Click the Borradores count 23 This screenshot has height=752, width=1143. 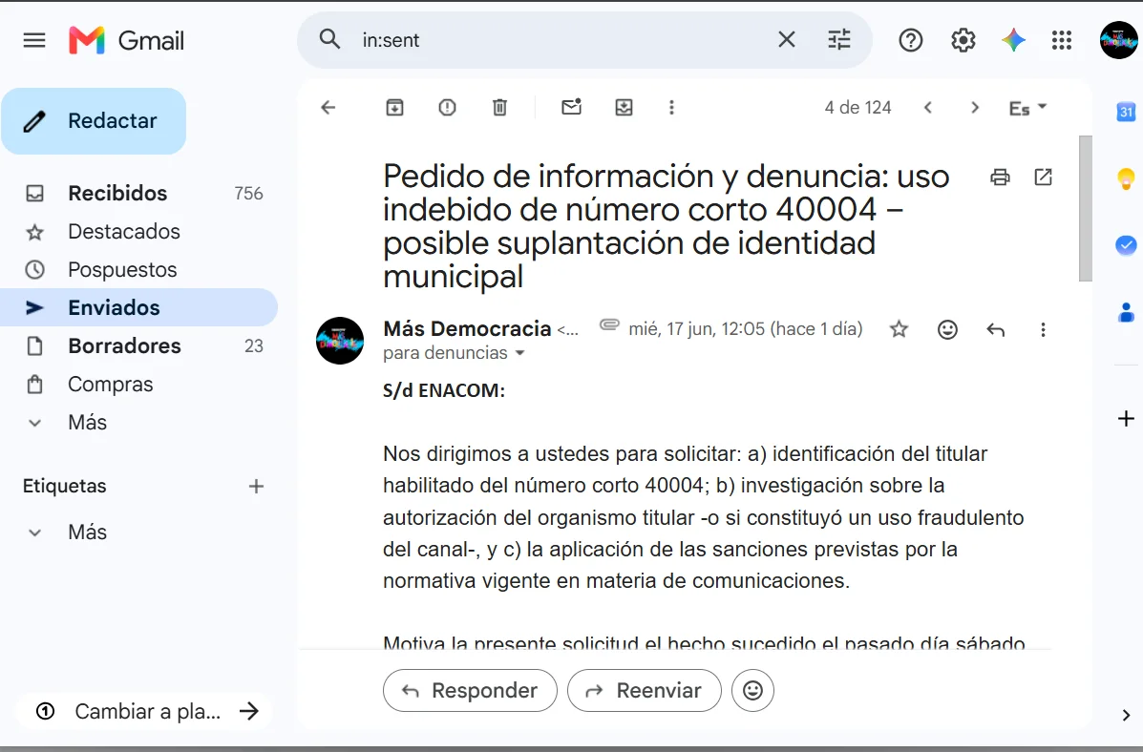(254, 346)
